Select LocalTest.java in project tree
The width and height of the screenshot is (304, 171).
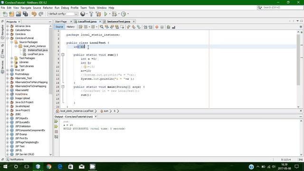(x=36, y=54)
